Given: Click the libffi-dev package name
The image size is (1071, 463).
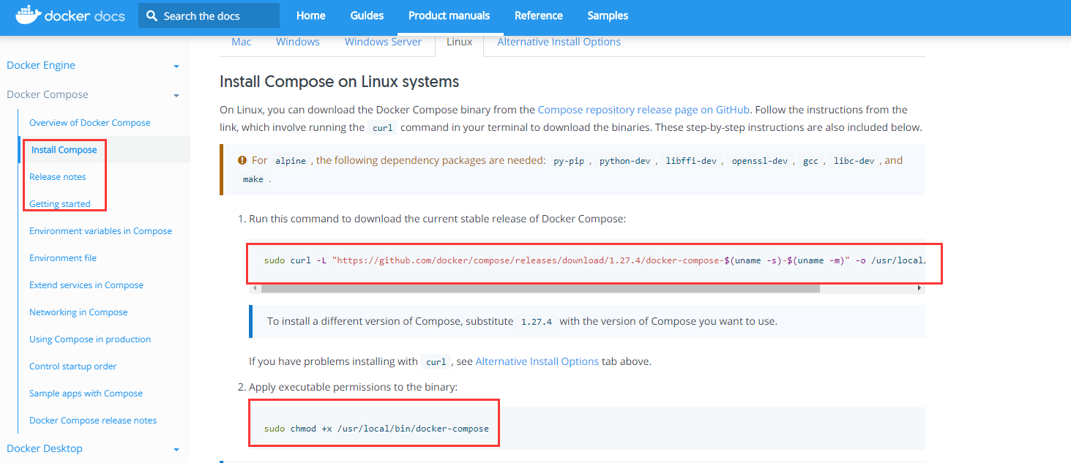Looking at the screenshot, I should click(x=691, y=161).
